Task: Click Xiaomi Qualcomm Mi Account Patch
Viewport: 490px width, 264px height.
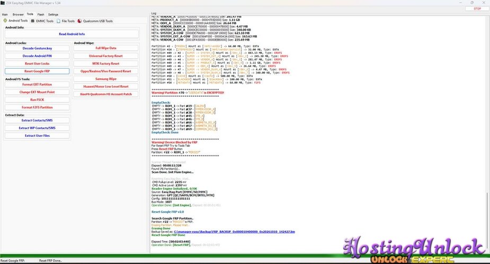Action: pyautogui.click(x=106, y=94)
